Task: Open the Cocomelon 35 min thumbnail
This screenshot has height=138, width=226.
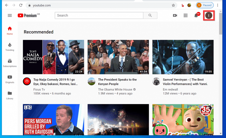Action: [x=183, y=120]
